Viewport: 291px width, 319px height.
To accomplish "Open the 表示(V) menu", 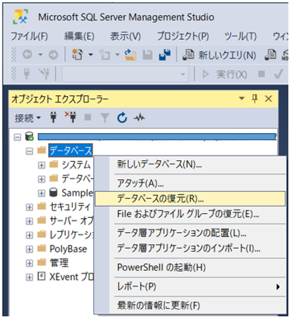I will coord(126,36).
